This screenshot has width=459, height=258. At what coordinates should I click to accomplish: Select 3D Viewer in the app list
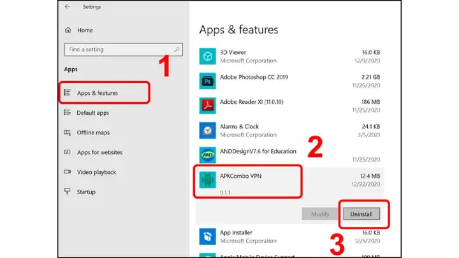(289, 56)
